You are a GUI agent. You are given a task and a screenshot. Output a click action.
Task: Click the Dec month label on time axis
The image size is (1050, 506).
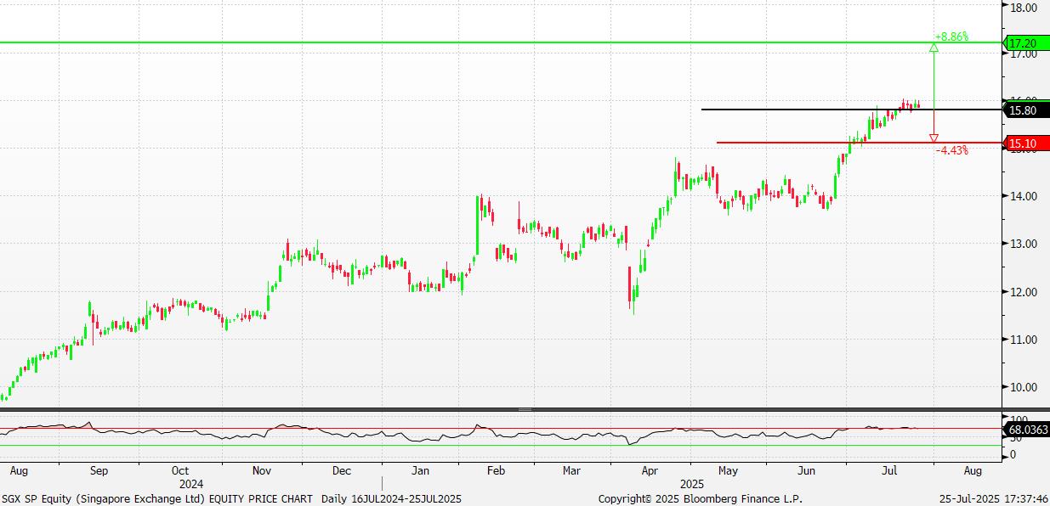(x=341, y=470)
